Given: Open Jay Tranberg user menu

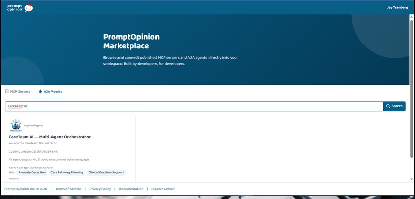Looking at the screenshot, I should click(397, 7).
